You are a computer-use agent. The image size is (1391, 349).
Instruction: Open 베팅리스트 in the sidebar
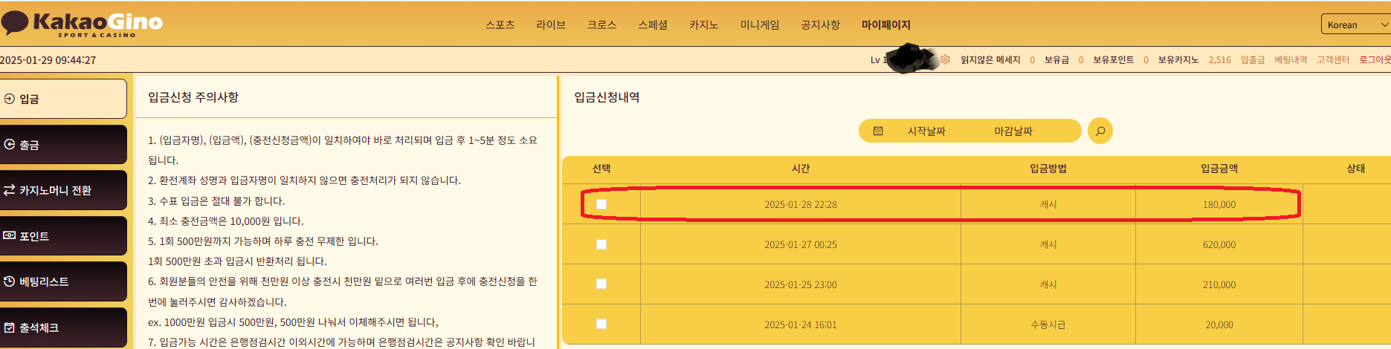click(x=63, y=281)
